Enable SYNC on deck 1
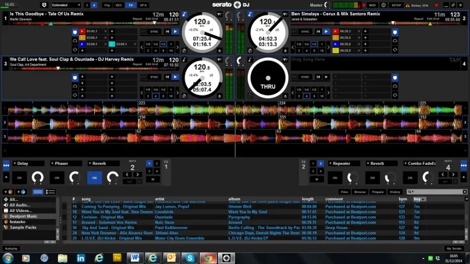Image resolution: width=470 pixels, height=264 pixels. pos(154,31)
